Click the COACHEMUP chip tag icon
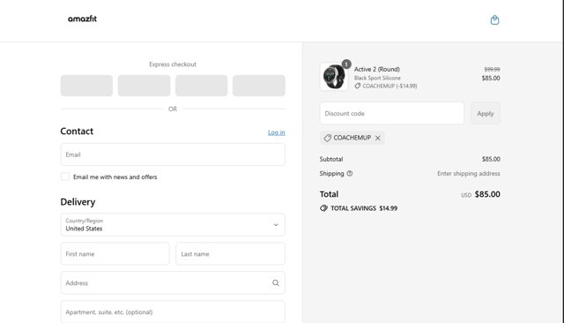564x323 pixels. (x=327, y=138)
